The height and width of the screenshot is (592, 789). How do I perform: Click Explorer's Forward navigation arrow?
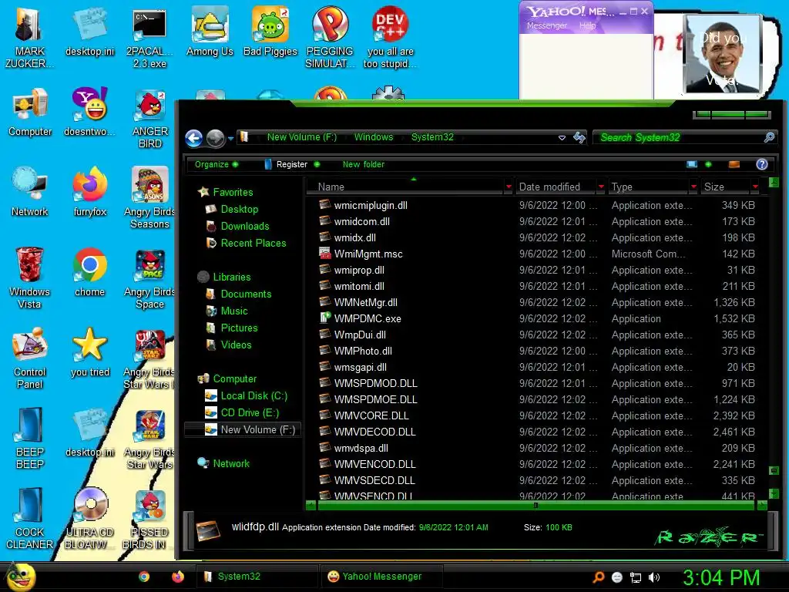tap(216, 138)
